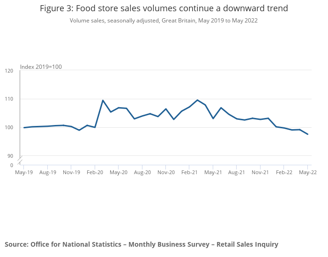Click the line's first data point at May-19
328x257 pixels.
click(x=24, y=127)
